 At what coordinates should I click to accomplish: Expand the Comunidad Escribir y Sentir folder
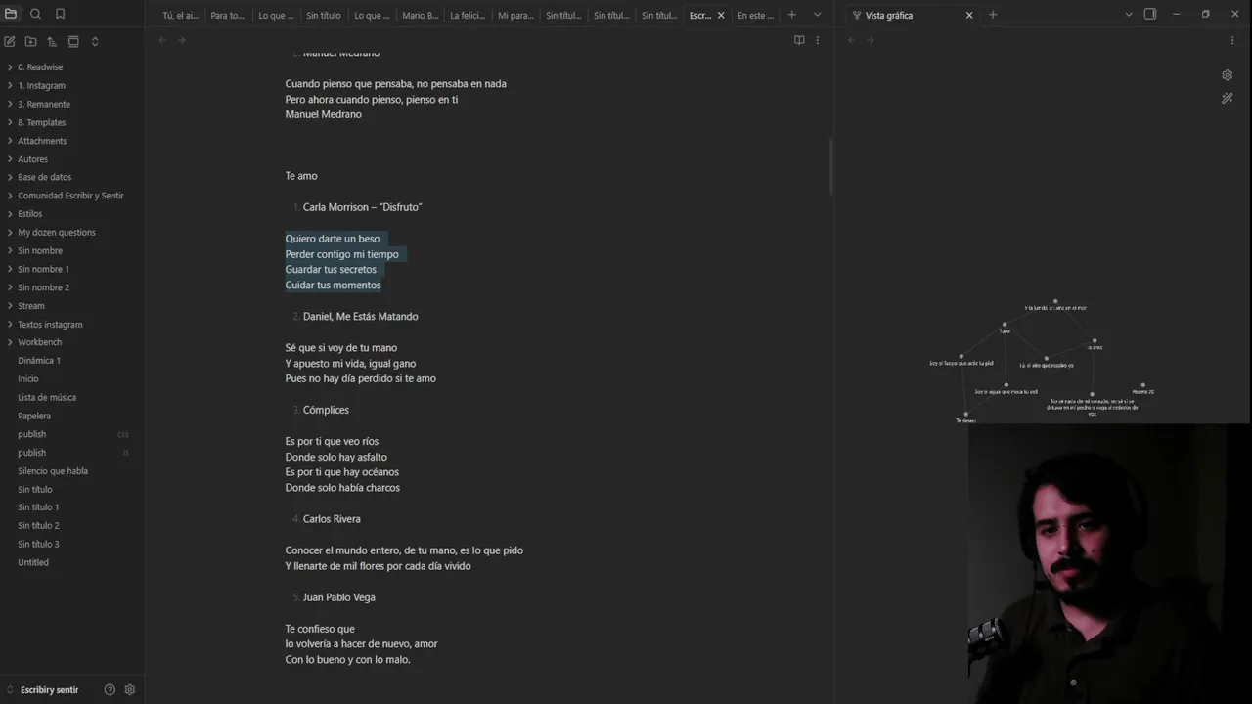click(70, 196)
